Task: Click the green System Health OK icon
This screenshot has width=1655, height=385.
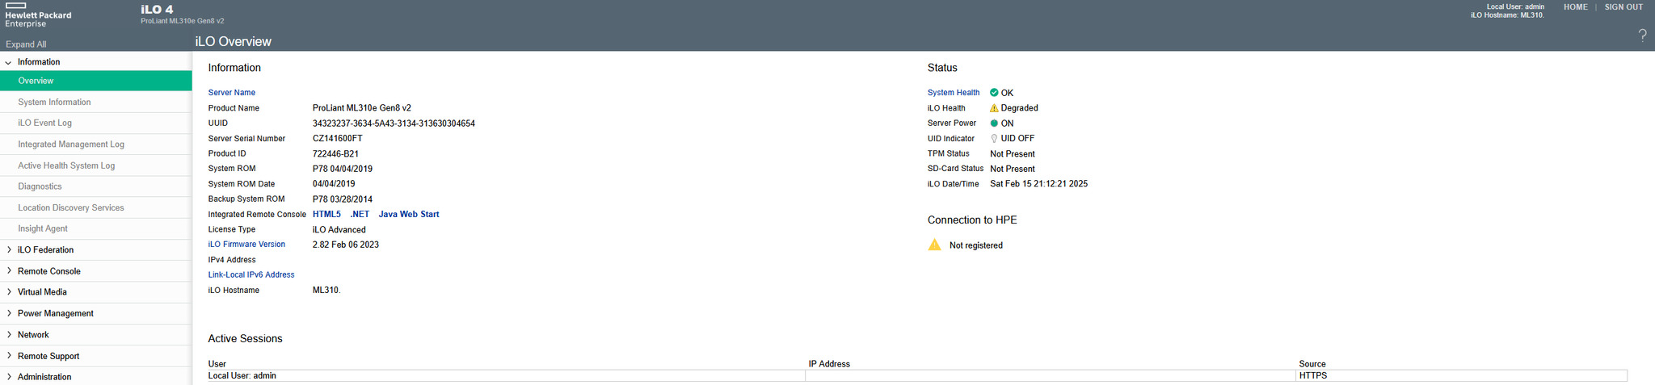Action: pyautogui.click(x=994, y=93)
